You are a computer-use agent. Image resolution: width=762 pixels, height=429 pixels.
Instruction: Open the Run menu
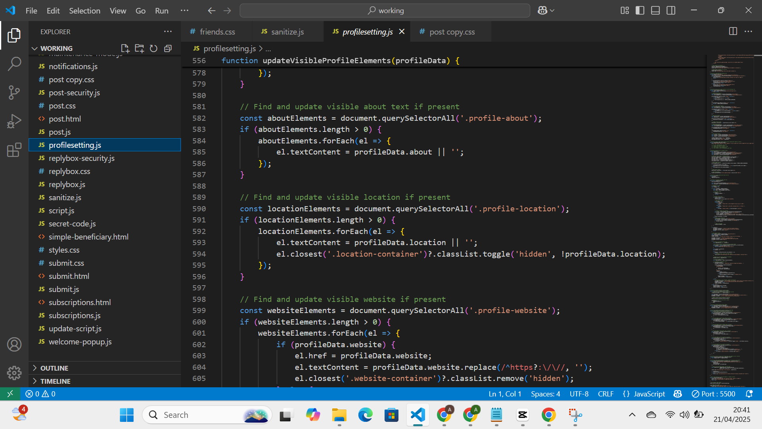[x=162, y=11]
